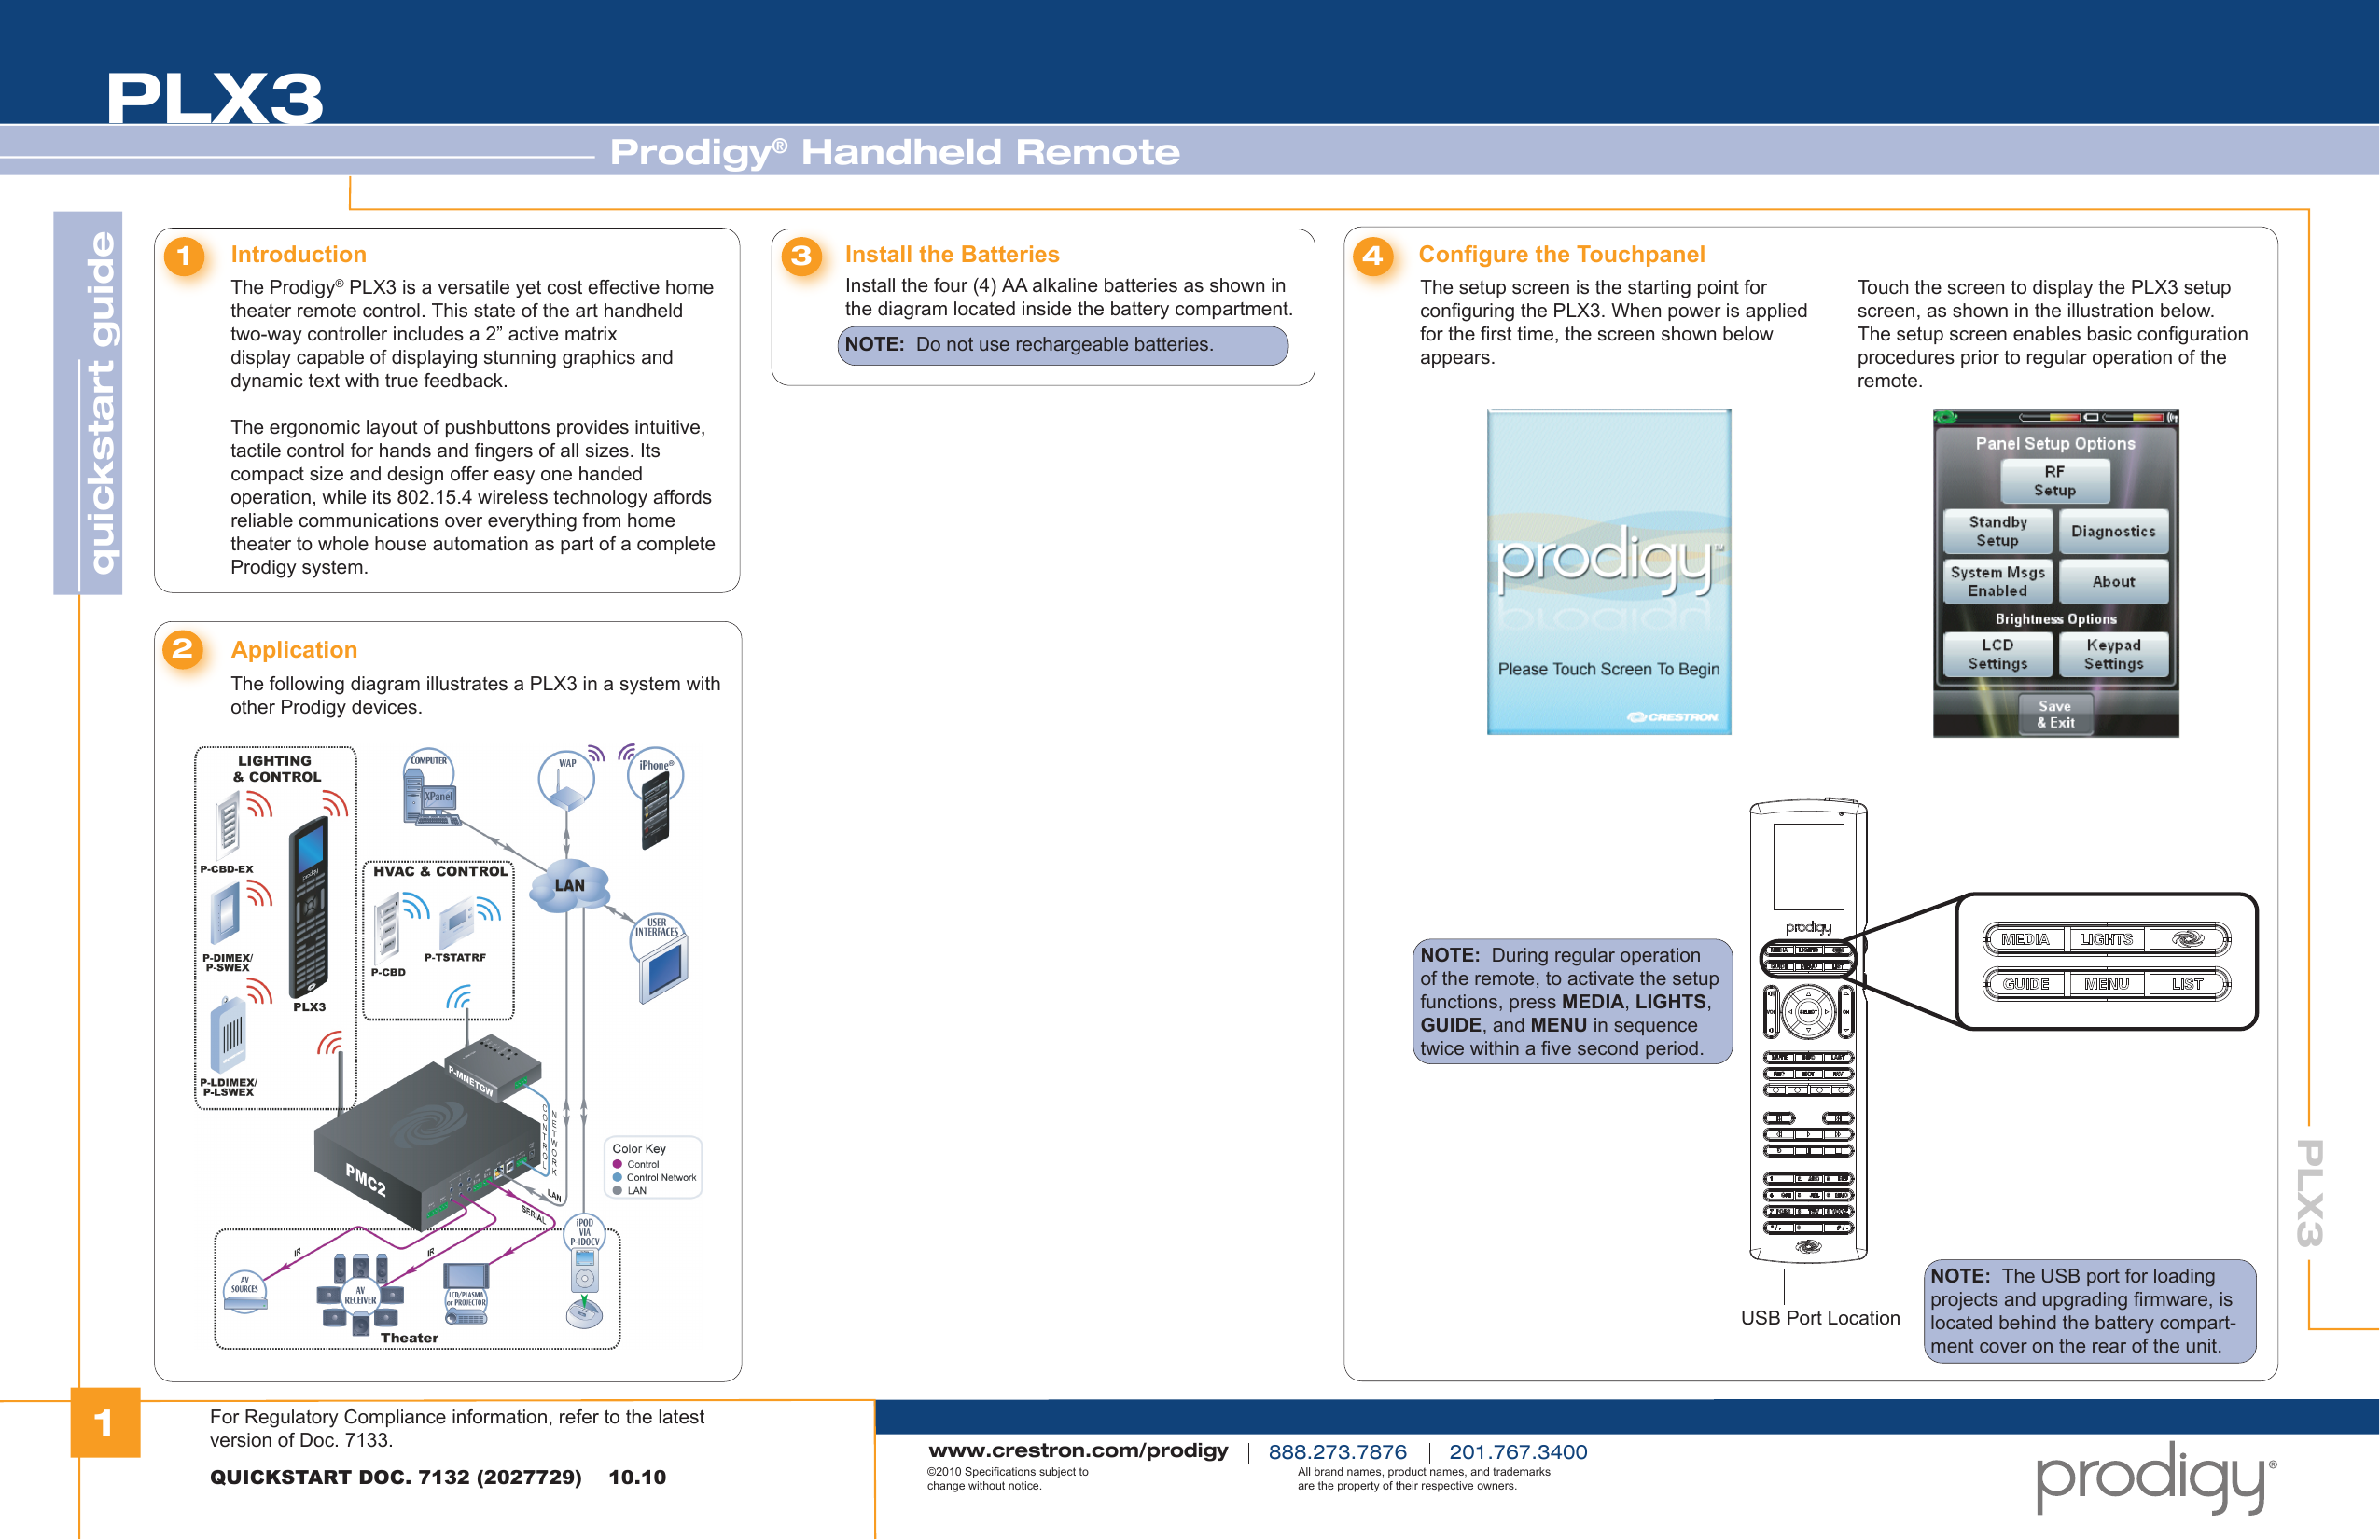Click the 'quickstart guide' vertical sidebar tab

[x=88, y=403]
